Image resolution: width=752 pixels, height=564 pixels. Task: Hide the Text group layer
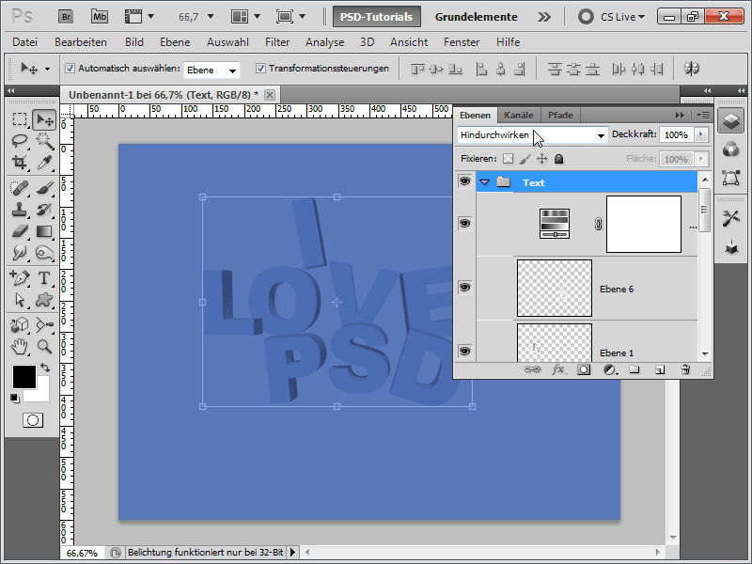(x=464, y=181)
